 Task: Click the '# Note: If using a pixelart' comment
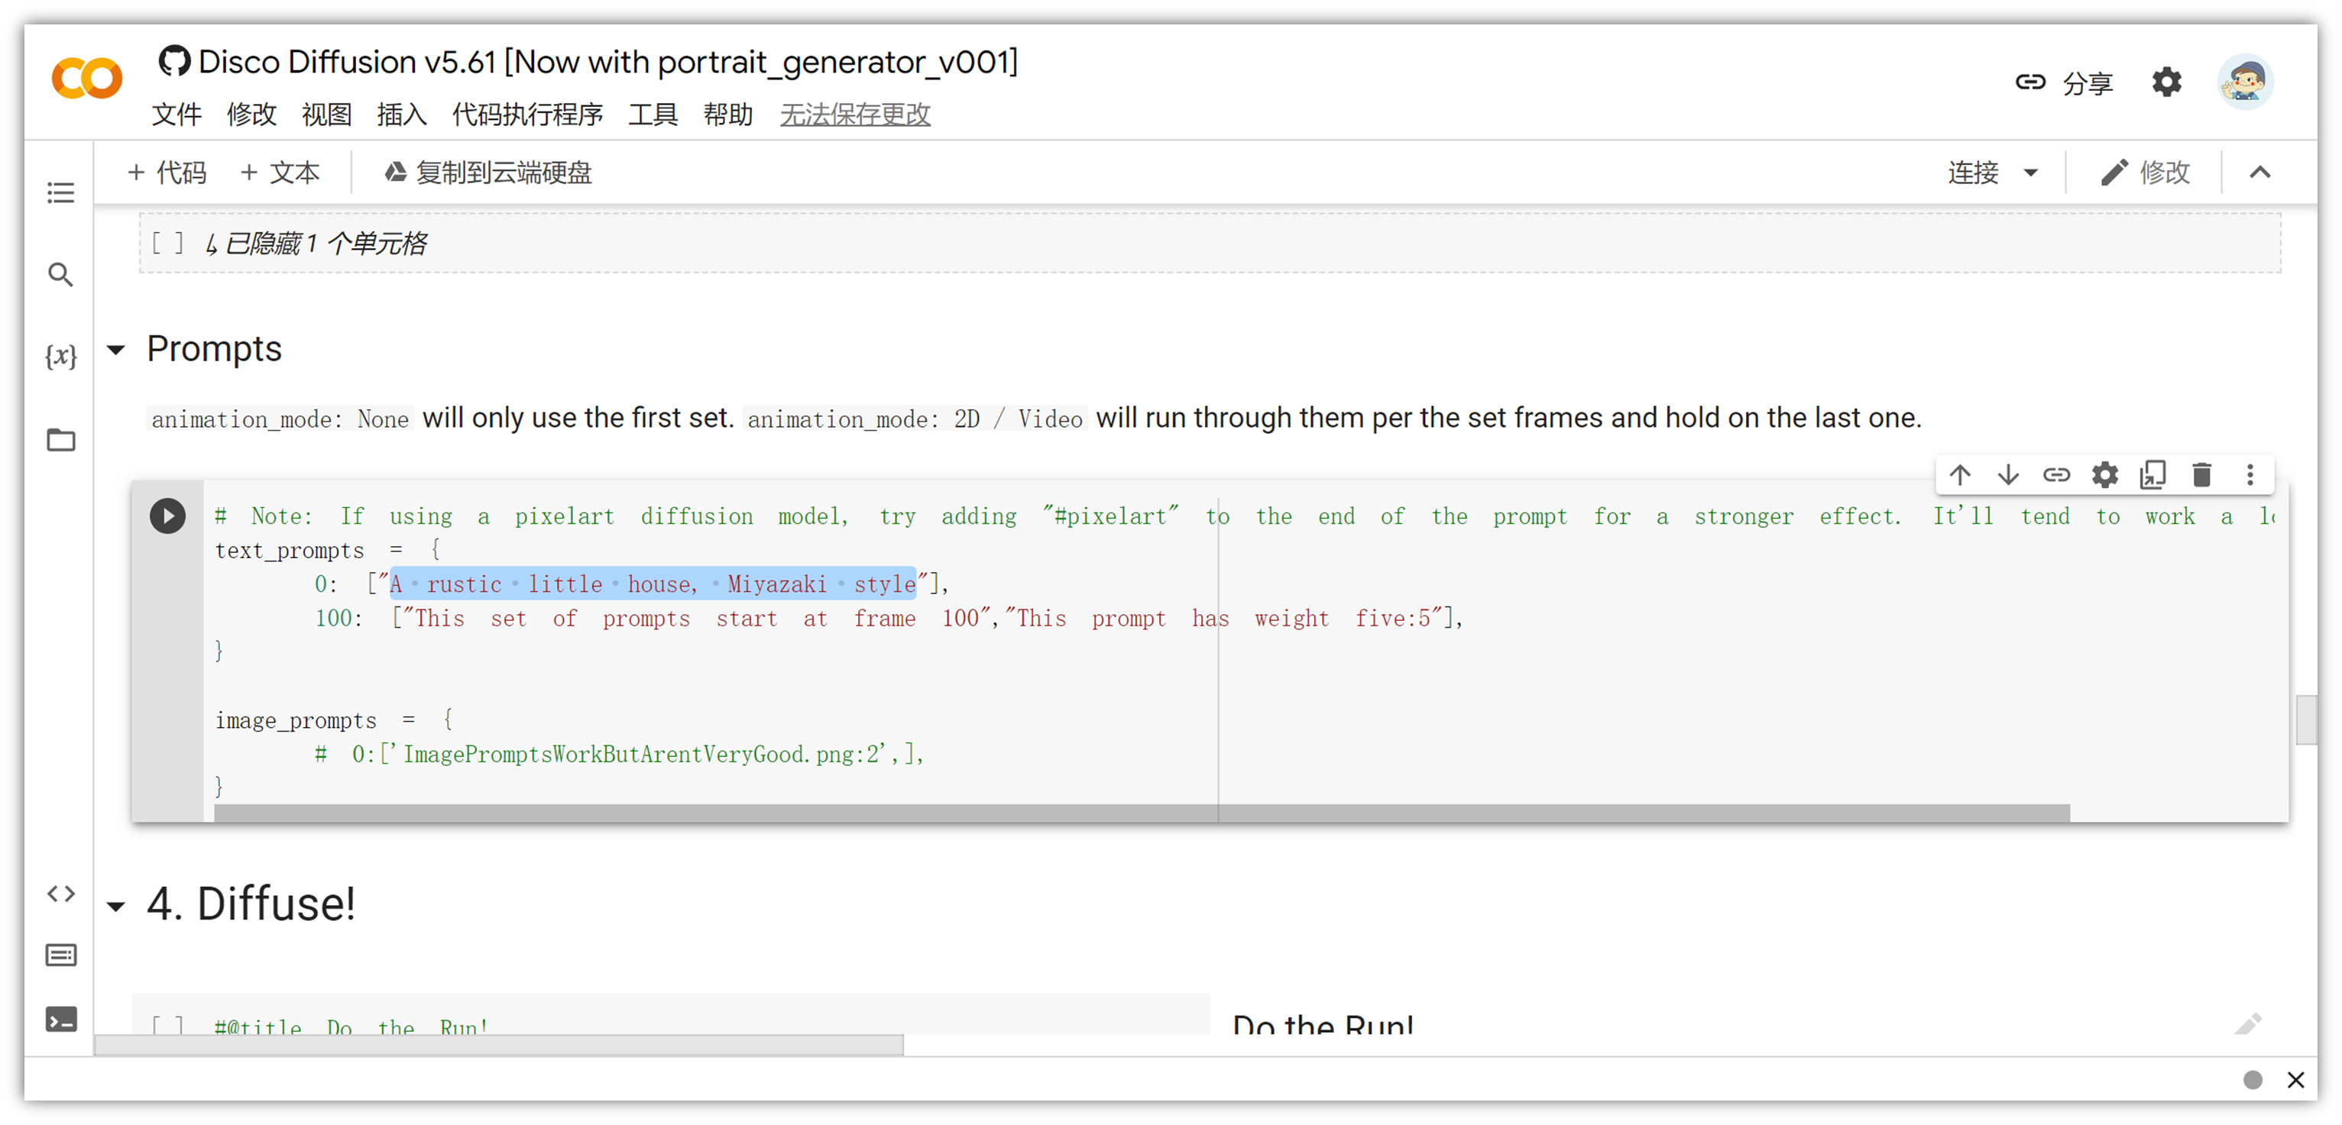click(x=1244, y=516)
